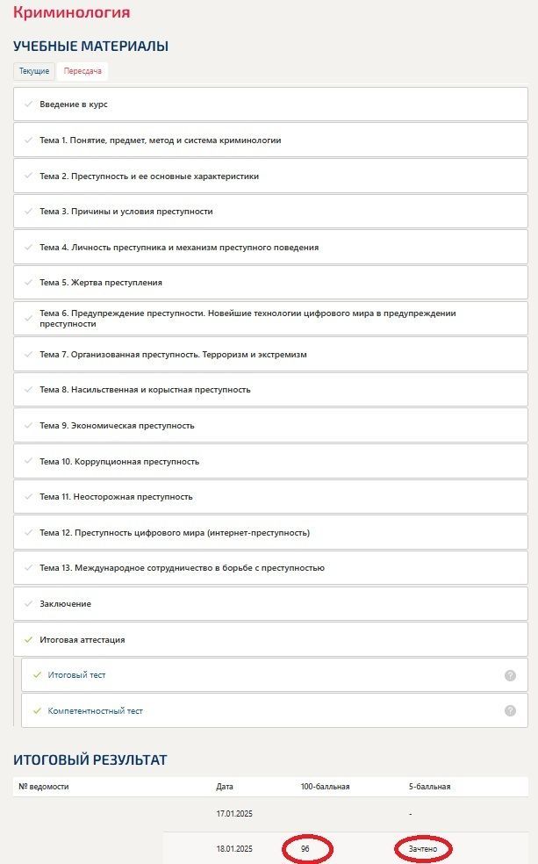The image size is (538, 864).
Task: Click the checkmark icon of Тема 5
Action: tap(29, 282)
